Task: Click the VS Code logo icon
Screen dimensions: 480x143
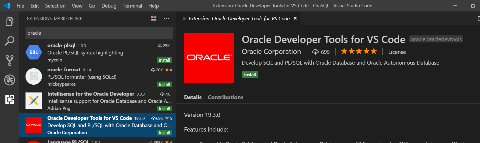Action: [x=7, y=5]
